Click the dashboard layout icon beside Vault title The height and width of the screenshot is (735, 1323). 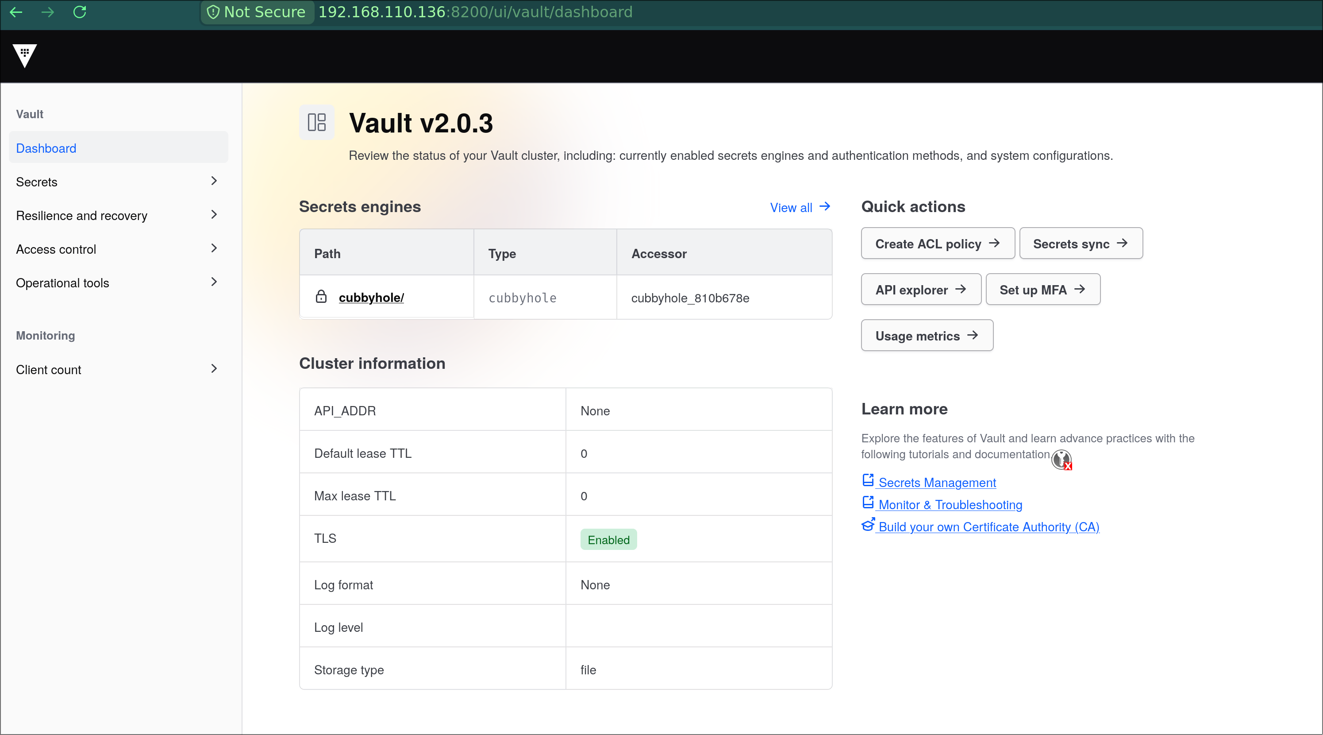317,122
